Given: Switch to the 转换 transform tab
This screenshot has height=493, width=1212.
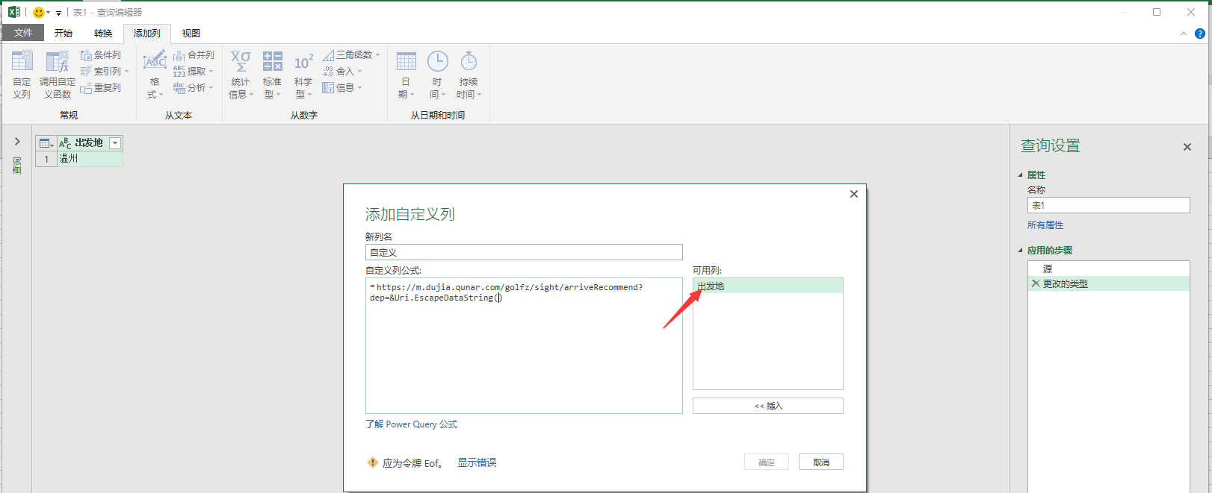Looking at the screenshot, I should pos(103,33).
